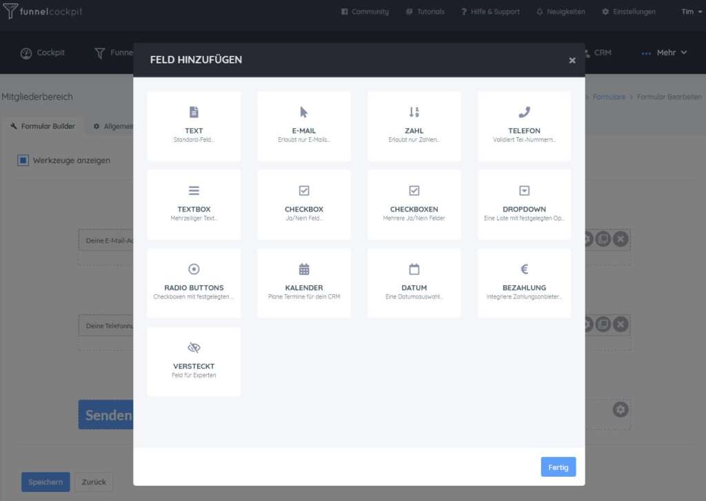Viewport: 706px width, 501px height.
Task: Open Einstellungen settings
Action: [x=629, y=12]
